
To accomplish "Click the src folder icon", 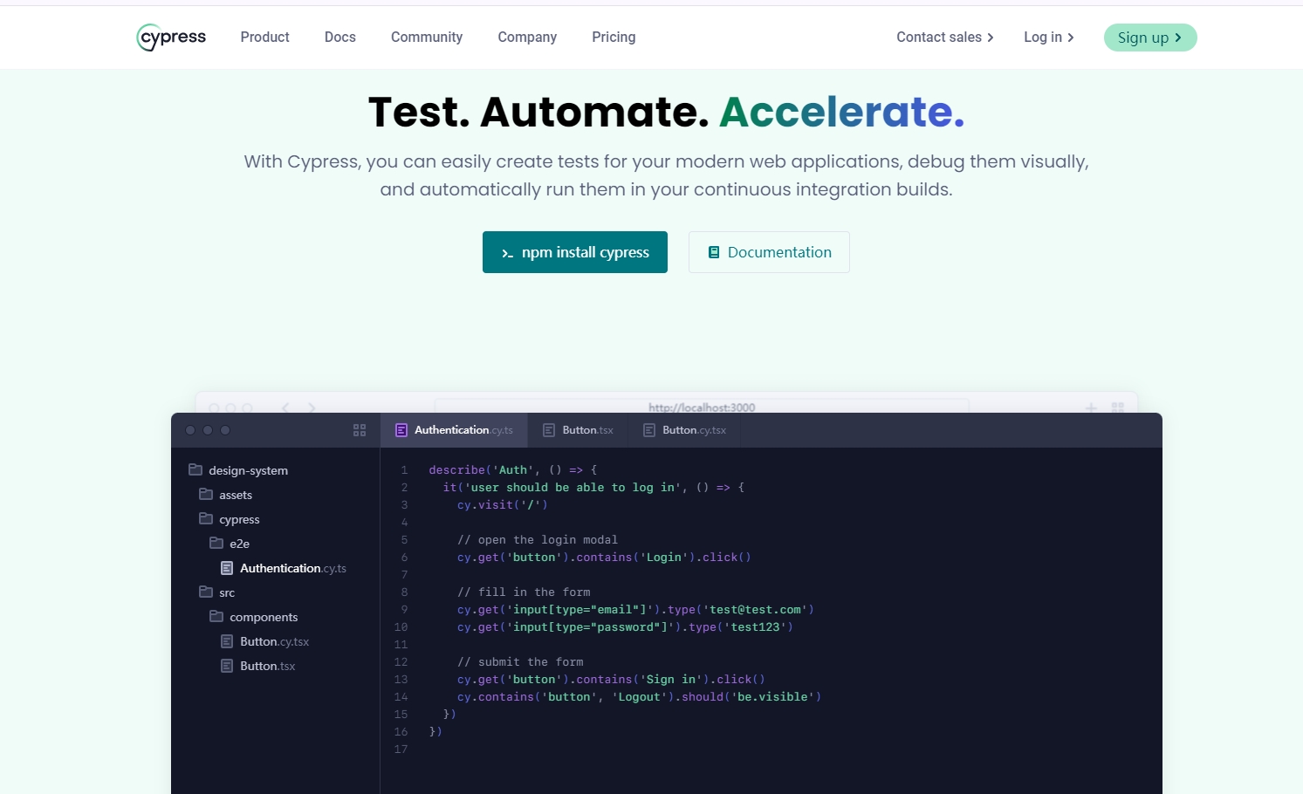I will pos(206,592).
